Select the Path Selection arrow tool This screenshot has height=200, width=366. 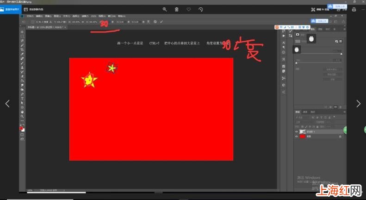(x=22, y=103)
